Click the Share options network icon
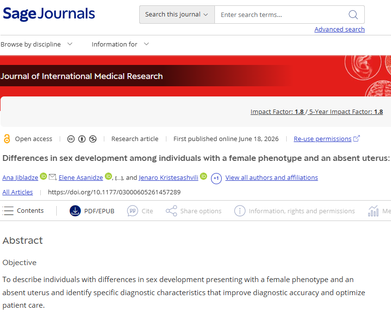 171,211
